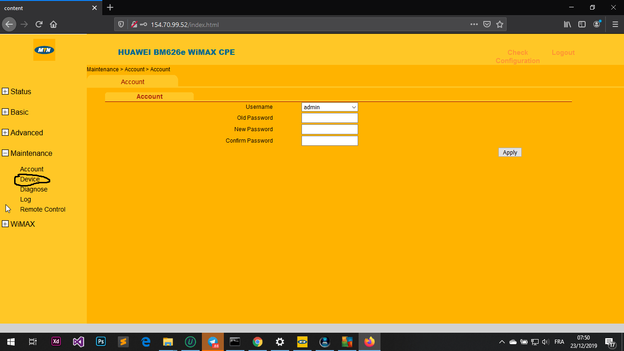Expand the Status menu section
624x351 pixels.
[5, 91]
